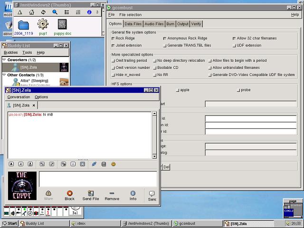Screen dimensions: 304x228
Task: Enable the Joliet extension option
Action: [113, 46]
